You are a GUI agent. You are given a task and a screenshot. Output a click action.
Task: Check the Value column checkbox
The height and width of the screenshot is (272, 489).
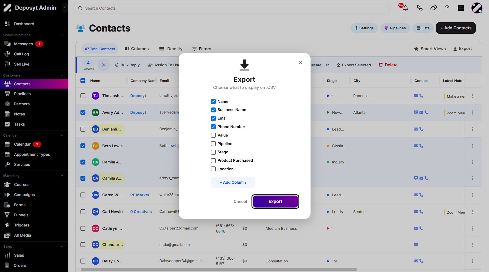[213, 135]
